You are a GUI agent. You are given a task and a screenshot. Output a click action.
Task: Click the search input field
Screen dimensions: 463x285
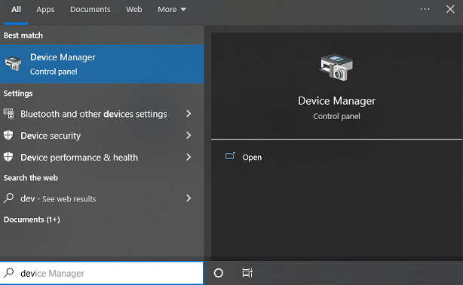pyautogui.click(x=102, y=273)
